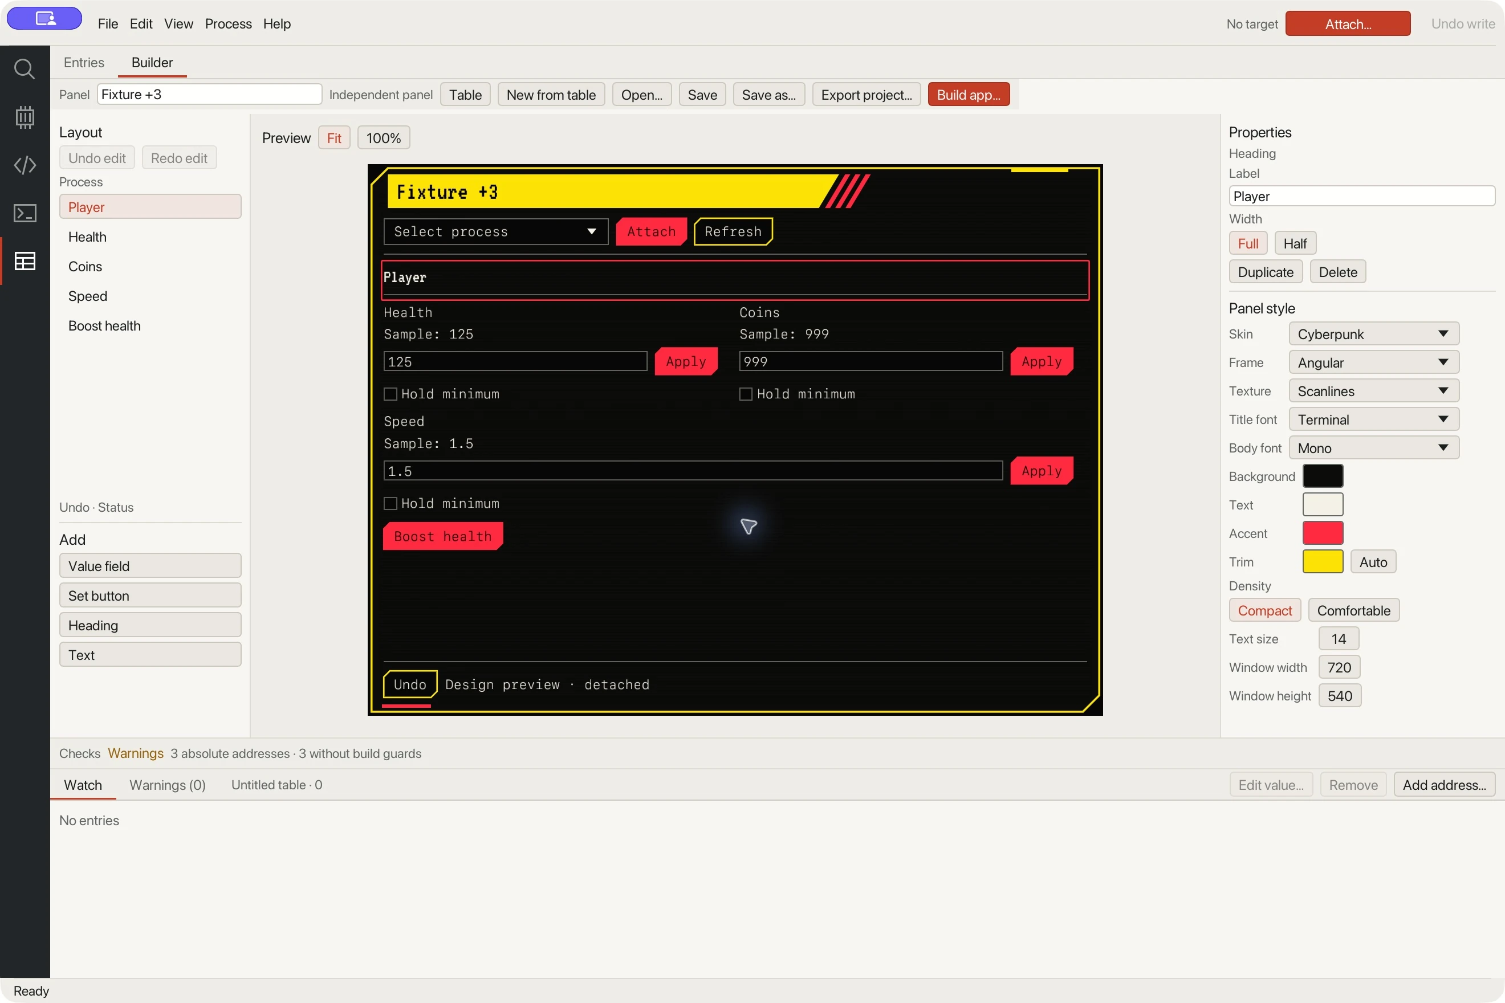
Task: Open the Skin dropdown
Action: coord(1374,334)
